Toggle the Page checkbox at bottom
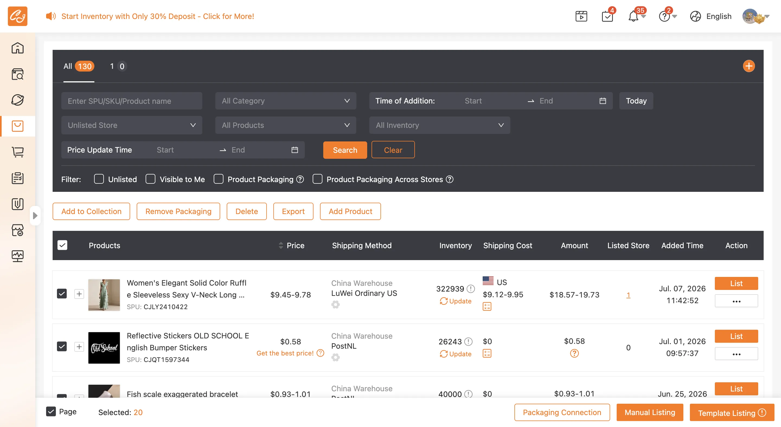The width and height of the screenshot is (781, 427). tap(51, 411)
